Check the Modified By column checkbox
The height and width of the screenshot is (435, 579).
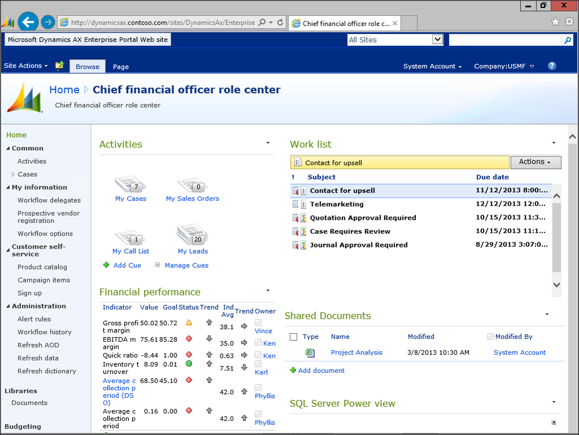pyautogui.click(x=490, y=337)
